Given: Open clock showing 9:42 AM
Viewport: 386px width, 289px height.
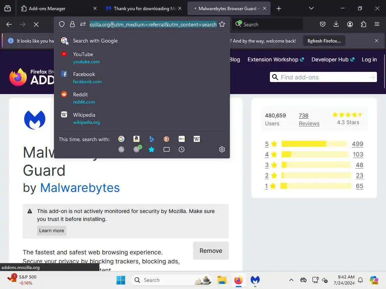Looking at the screenshot, I should point(344,280).
